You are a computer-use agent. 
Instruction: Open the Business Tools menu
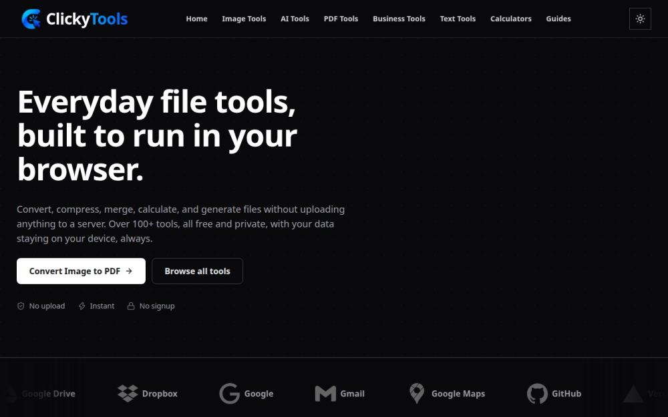[399, 19]
